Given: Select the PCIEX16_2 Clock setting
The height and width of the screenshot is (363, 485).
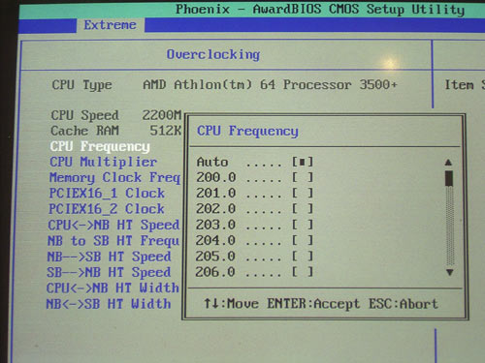Looking at the screenshot, I should click(107, 209).
